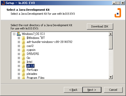Image resolution: width=126 pixels, height=96 pixels.
Task: Click the pleiades folder icon
Action: pyautogui.click(x=23, y=74)
